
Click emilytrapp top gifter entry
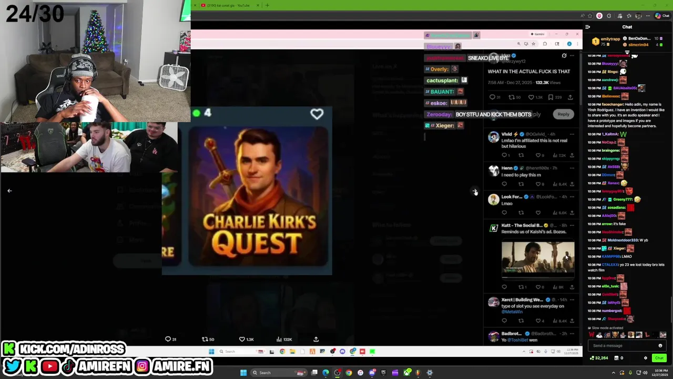tap(607, 41)
